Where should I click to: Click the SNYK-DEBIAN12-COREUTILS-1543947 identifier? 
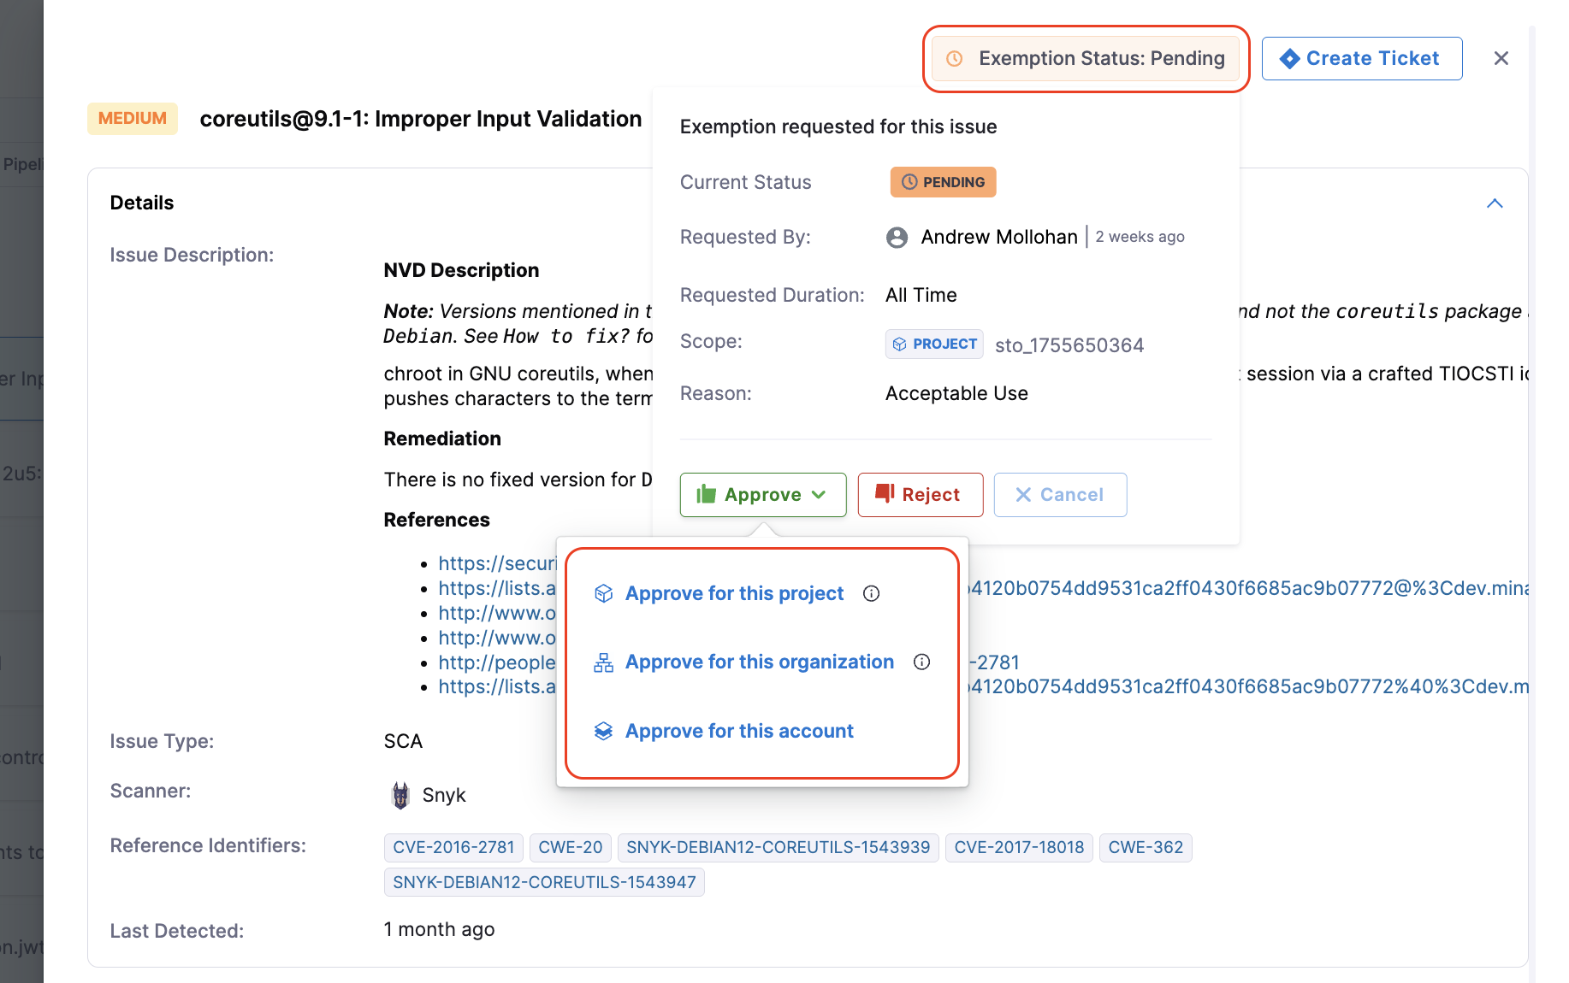click(544, 882)
